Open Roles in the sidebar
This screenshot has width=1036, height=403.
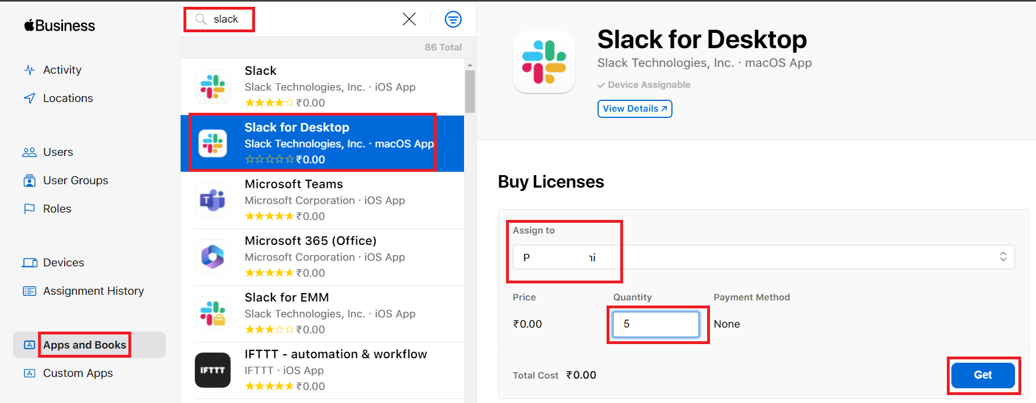pyautogui.click(x=57, y=209)
